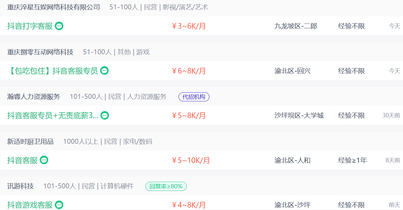This screenshot has width=403, height=210.
Task: Open 【包吃包住】抖音客服专员 job listing
Action: [53, 71]
